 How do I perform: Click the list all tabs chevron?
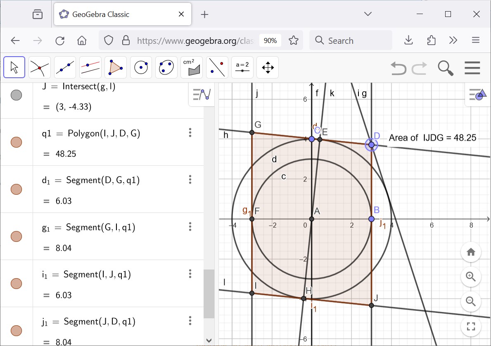pos(368,14)
